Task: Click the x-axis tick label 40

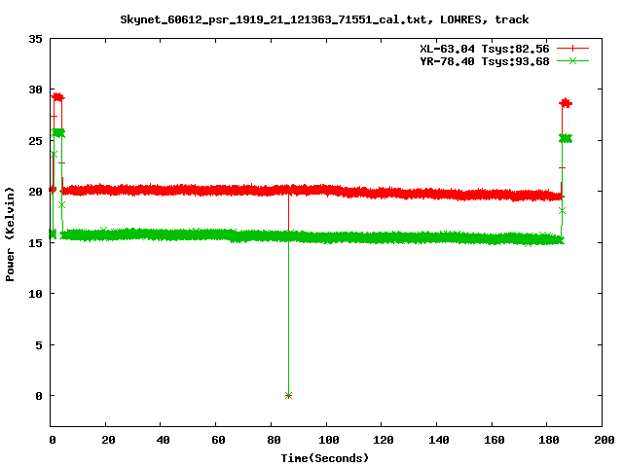Action: tap(163, 440)
